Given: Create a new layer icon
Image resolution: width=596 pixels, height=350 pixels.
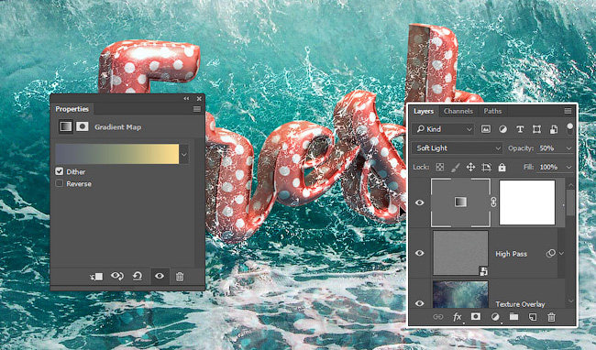Looking at the screenshot, I should [533, 317].
